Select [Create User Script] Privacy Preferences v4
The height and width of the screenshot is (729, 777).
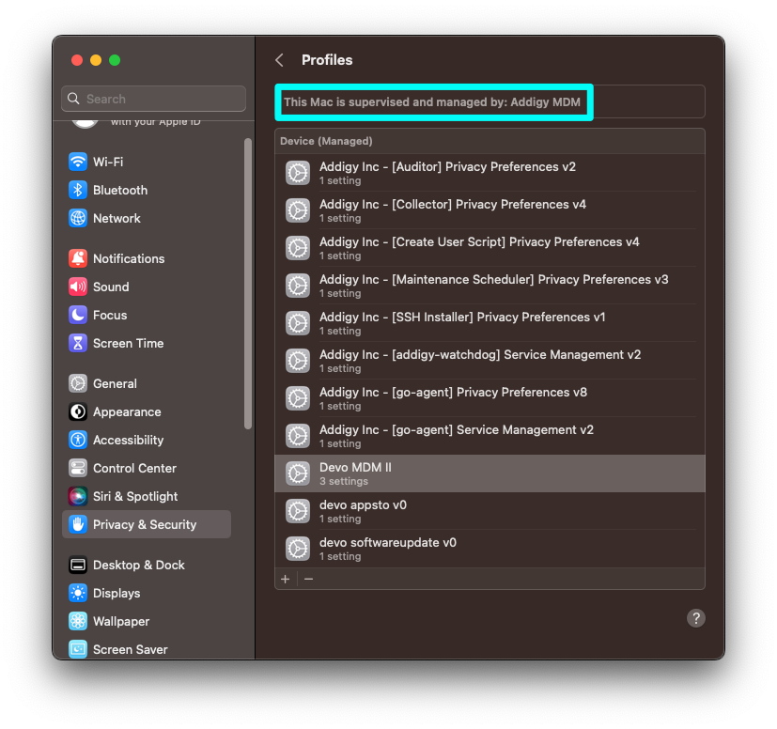point(490,248)
